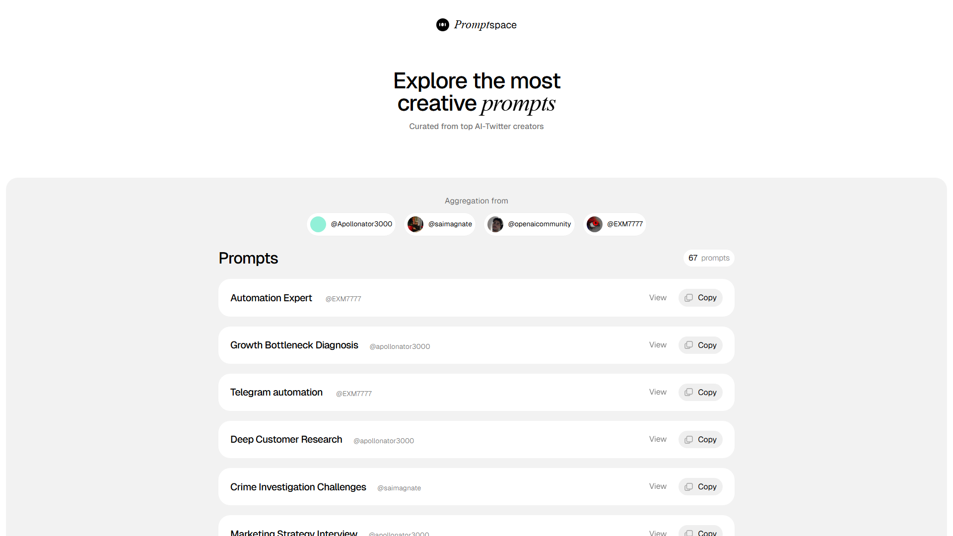Viewport: 953px width, 536px height.
Task: Click copy icon for Crime Investigation Challenges
Action: click(x=688, y=487)
